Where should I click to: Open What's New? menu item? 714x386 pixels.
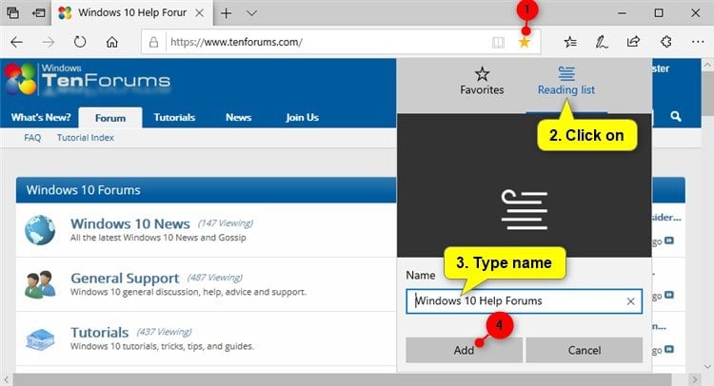[41, 117]
